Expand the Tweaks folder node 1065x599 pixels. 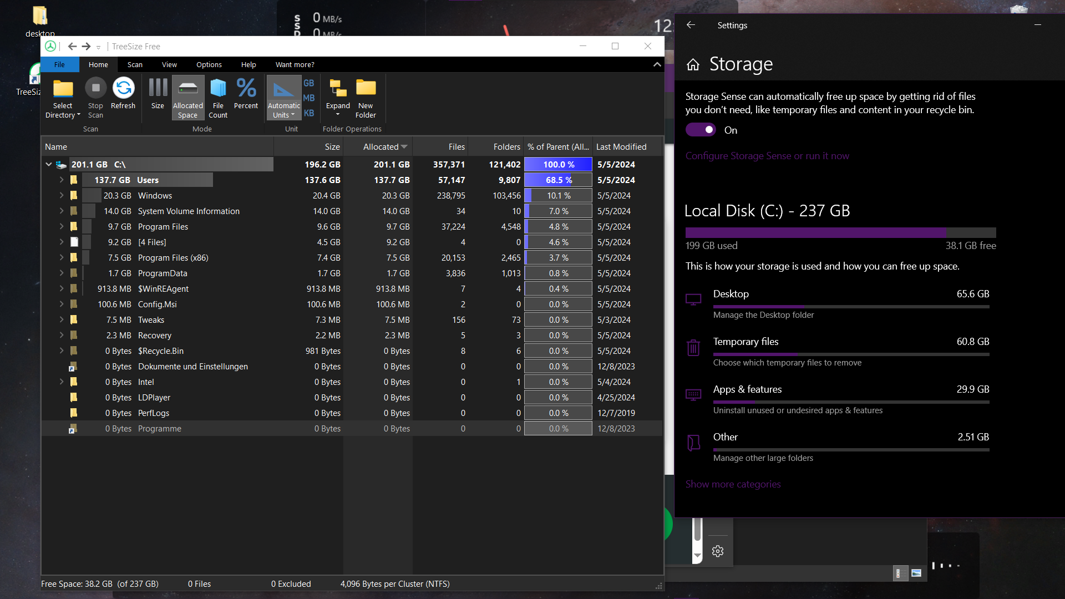(61, 319)
